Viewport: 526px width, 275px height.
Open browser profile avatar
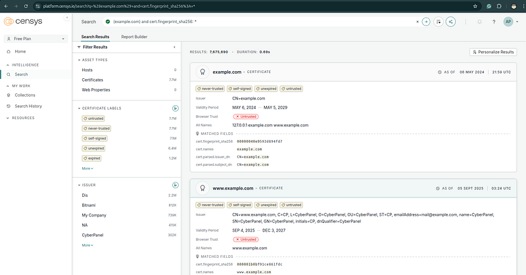pos(514,6)
